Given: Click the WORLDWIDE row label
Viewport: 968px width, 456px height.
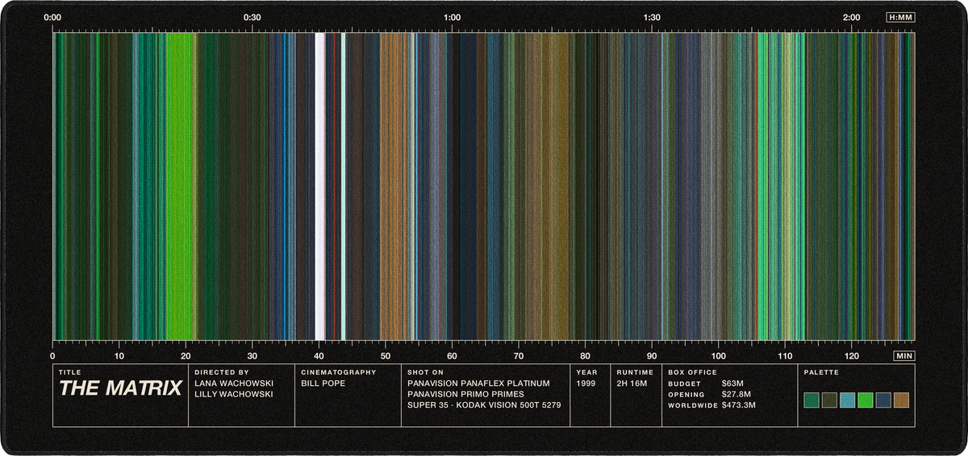Looking at the screenshot, I should [692, 406].
